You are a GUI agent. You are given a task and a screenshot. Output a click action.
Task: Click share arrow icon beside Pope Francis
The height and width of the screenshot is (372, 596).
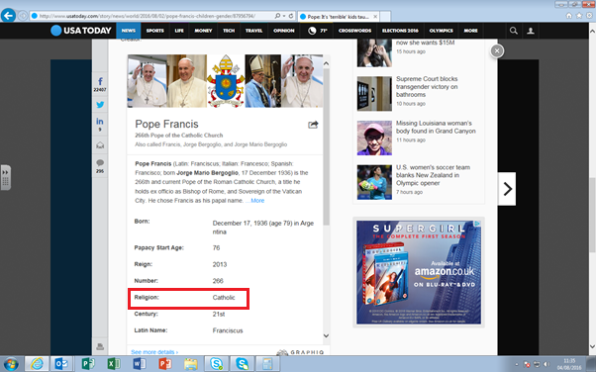coord(313,125)
